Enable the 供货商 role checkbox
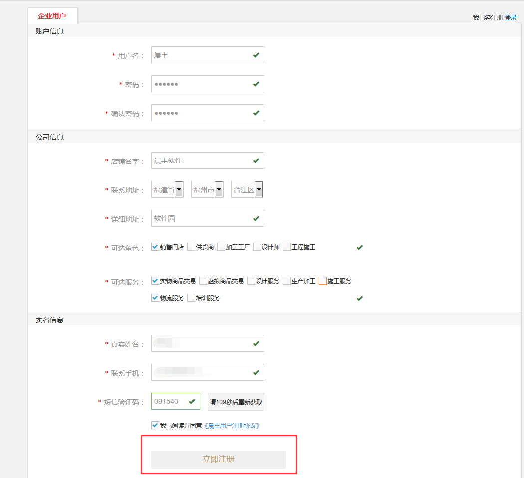Image resolution: width=524 pixels, height=478 pixels. click(x=191, y=246)
